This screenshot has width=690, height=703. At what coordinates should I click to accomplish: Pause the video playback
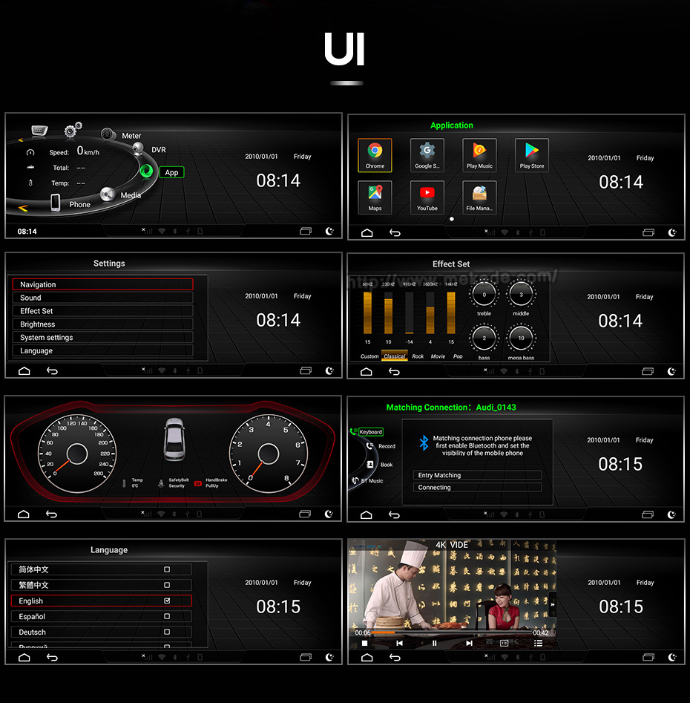click(x=434, y=644)
